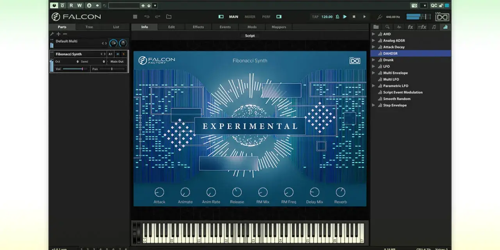Click the tuning fork icon
This screenshot has height=250, width=500.
point(380,17)
